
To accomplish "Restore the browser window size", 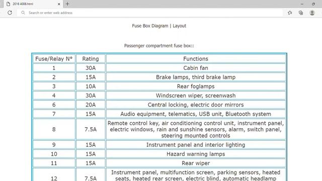I will click(x=313, y=4).
